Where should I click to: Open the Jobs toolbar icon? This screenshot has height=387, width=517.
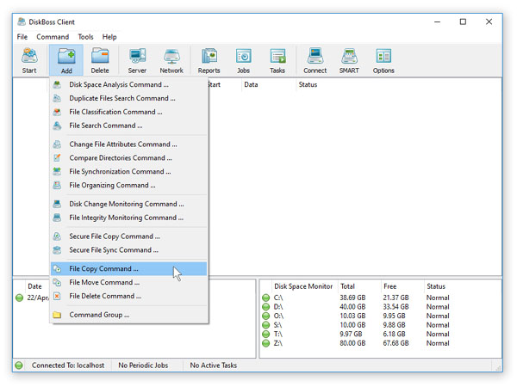(x=243, y=60)
